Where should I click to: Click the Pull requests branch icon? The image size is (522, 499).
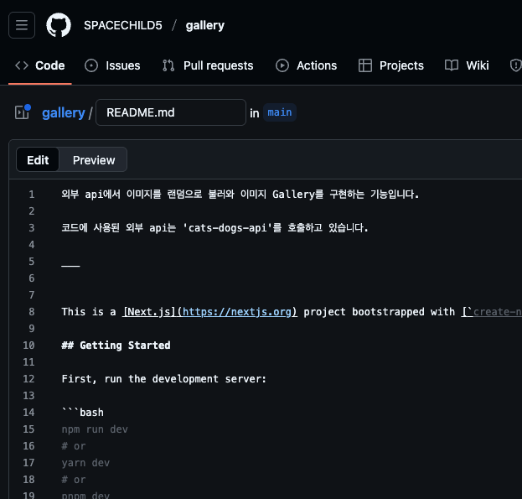coord(168,65)
